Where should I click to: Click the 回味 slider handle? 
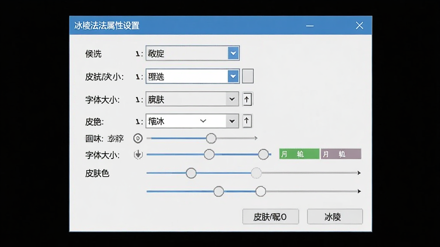[211, 138]
